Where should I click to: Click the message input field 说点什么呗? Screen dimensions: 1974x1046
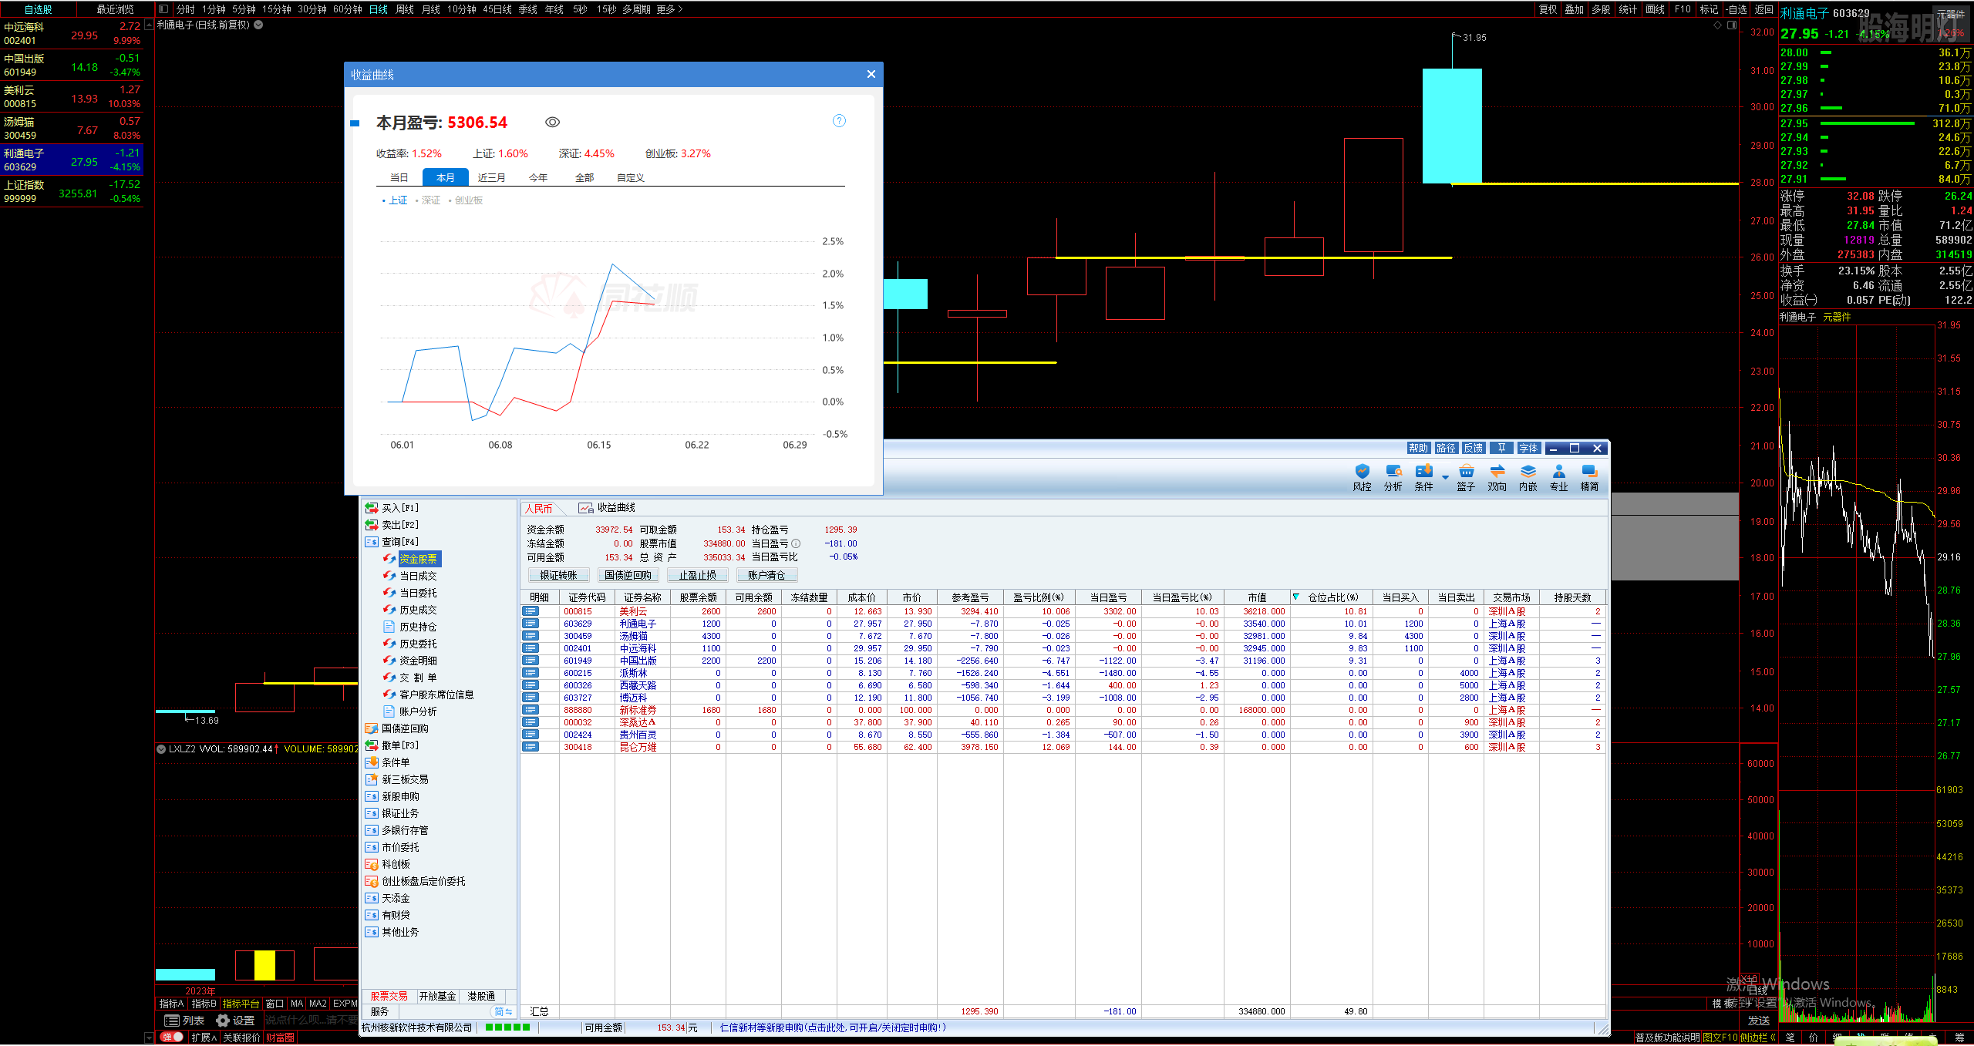point(312,1021)
